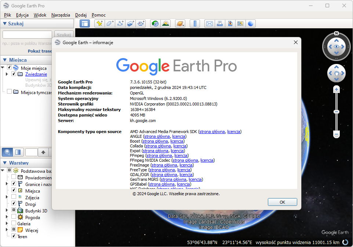Expand the Pogoda layer tree
Viewport: 353px width, 247px height.
(7, 217)
